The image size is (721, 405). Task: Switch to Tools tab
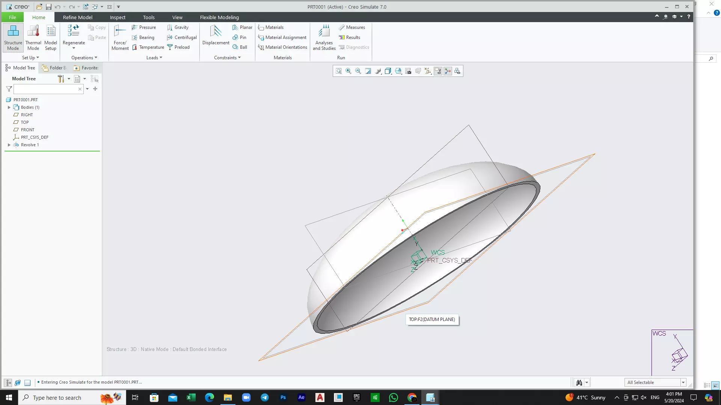(x=149, y=17)
